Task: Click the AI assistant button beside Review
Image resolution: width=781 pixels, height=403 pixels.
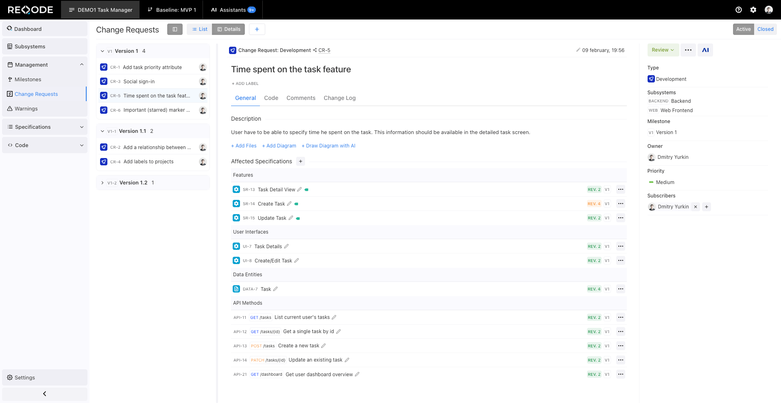Action: (x=705, y=50)
